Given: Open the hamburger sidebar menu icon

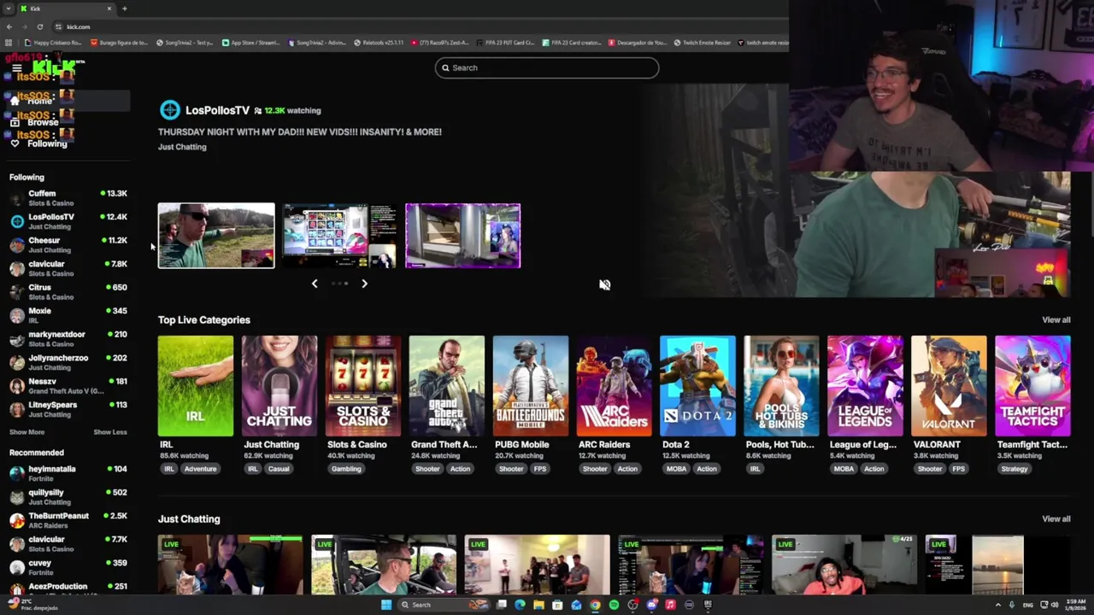Looking at the screenshot, I should point(16,68).
